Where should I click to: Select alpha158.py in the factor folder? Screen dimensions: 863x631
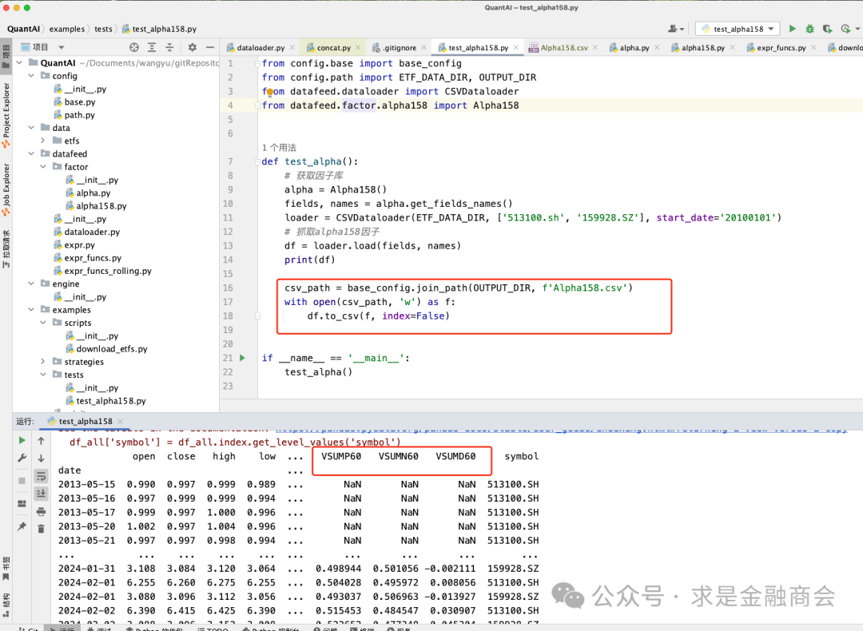(101, 206)
